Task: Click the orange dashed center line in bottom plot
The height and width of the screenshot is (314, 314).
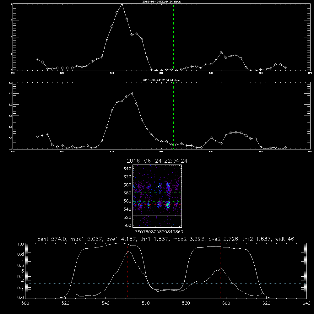Action: [174, 271]
